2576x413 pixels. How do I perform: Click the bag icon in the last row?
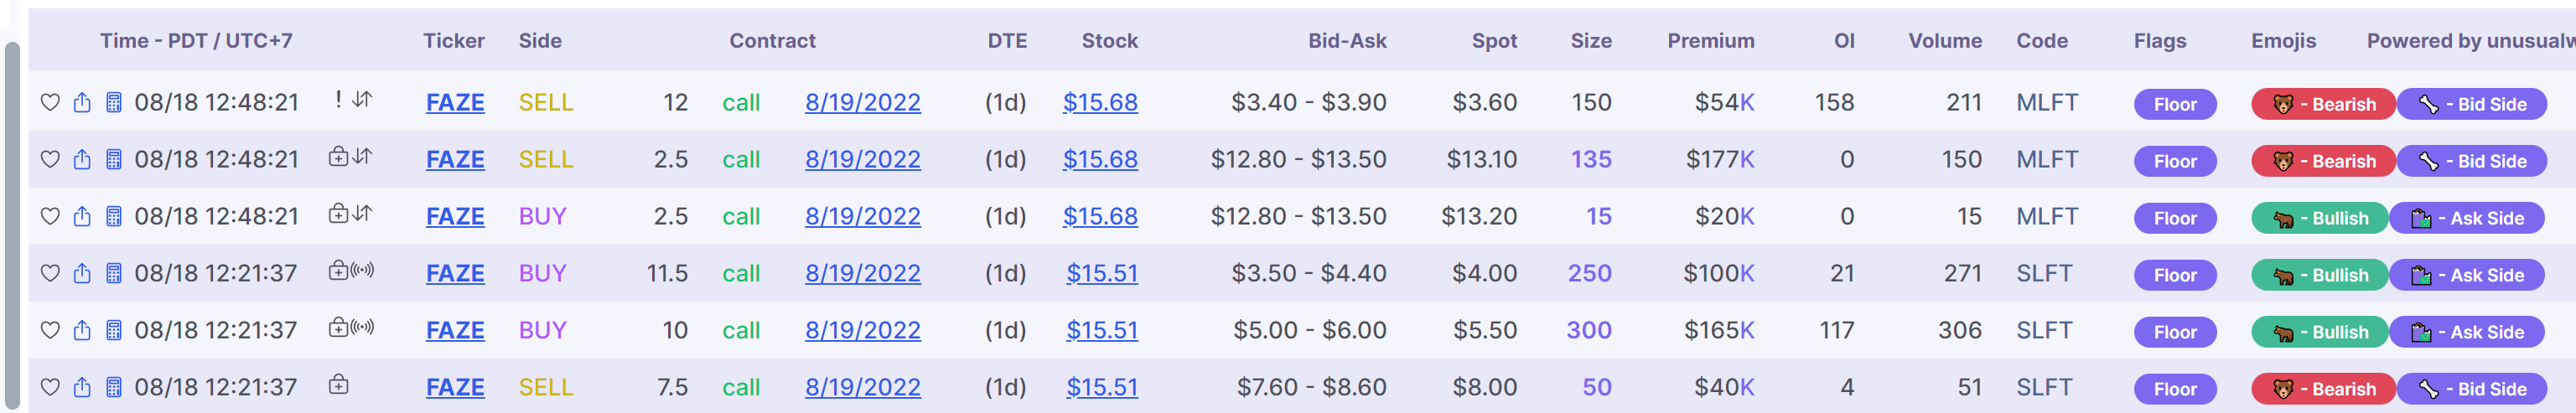coord(339,384)
